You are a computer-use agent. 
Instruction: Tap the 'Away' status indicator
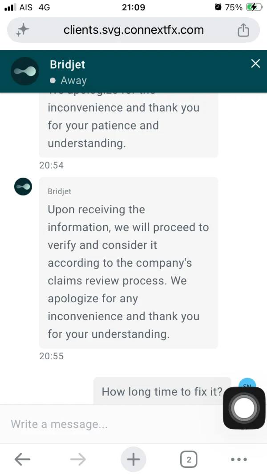[69, 81]
